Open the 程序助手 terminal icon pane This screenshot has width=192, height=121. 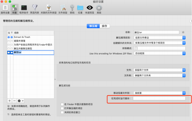24,9
